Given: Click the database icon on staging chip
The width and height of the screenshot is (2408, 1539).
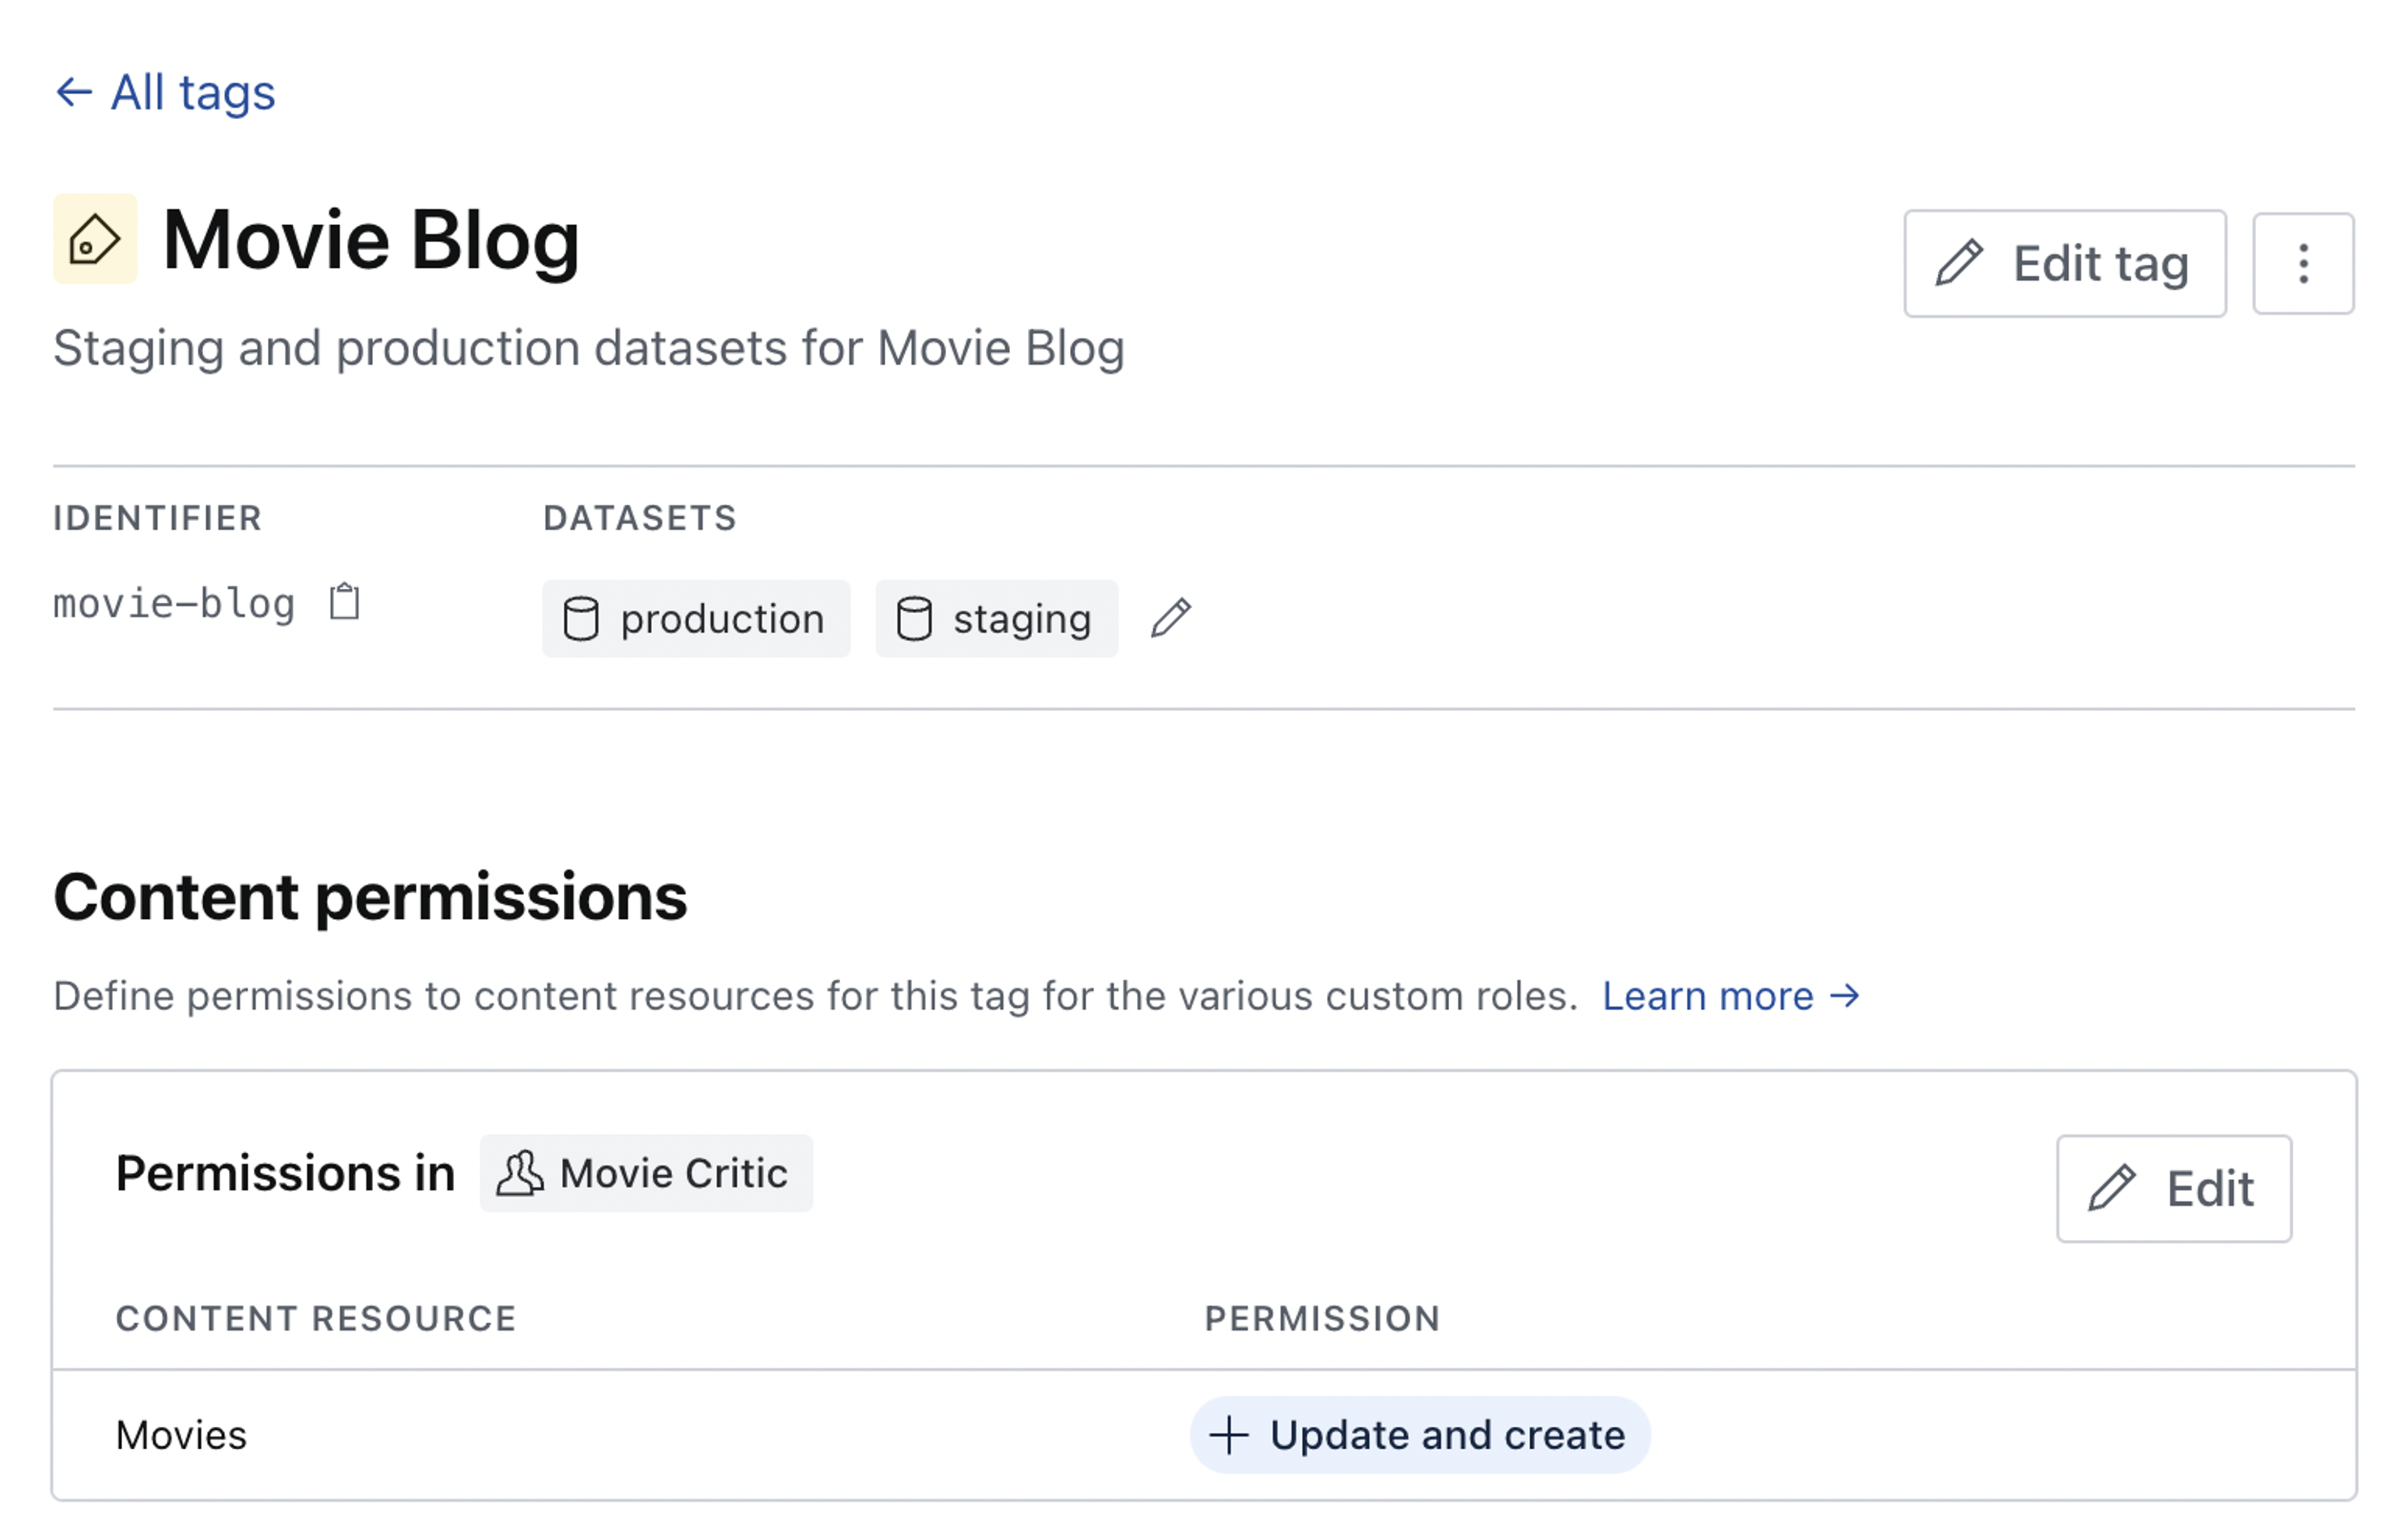Looking at the screenshot, I should point(914,619).
